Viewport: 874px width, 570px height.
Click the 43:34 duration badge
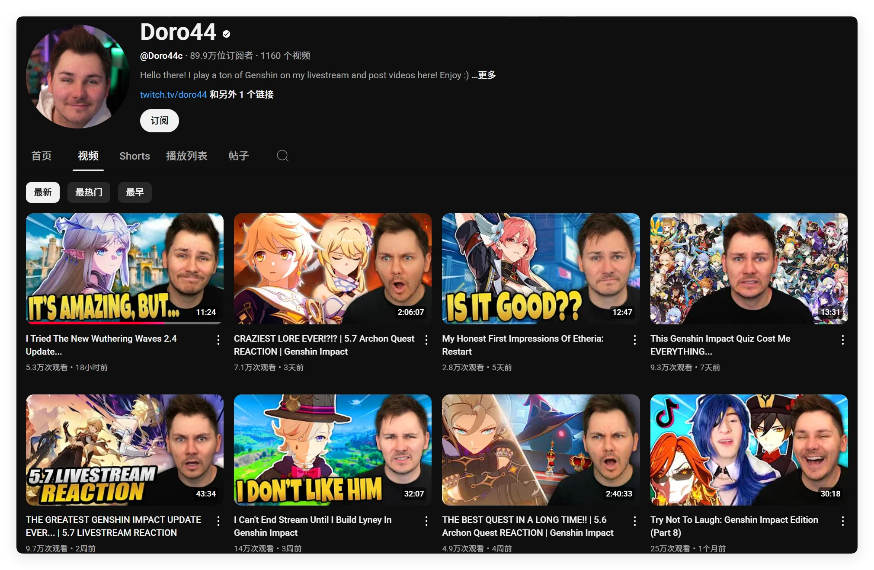coord(206,493)
